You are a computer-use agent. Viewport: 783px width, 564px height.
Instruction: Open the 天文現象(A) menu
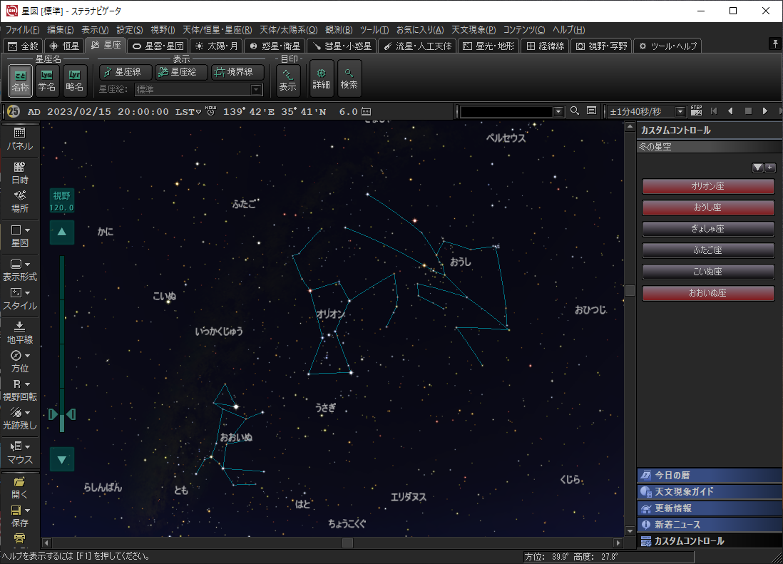474,30
